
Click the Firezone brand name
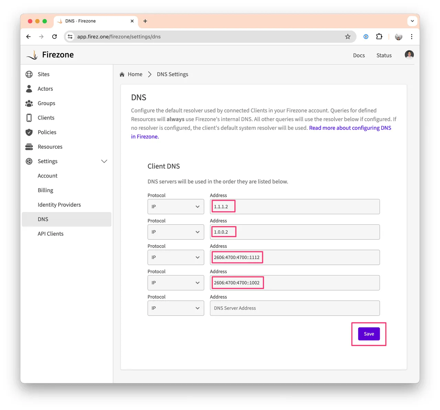(58, 55)
